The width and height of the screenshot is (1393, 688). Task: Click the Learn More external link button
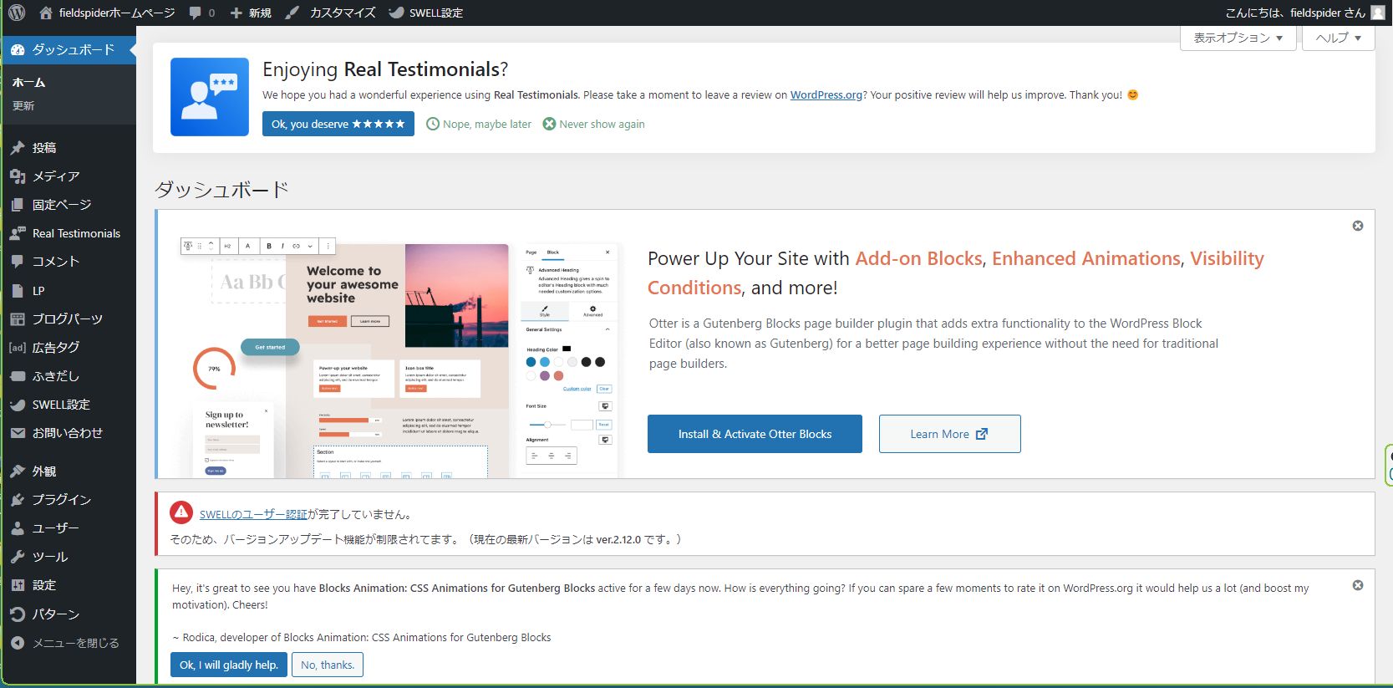click(x=949, y=434)
